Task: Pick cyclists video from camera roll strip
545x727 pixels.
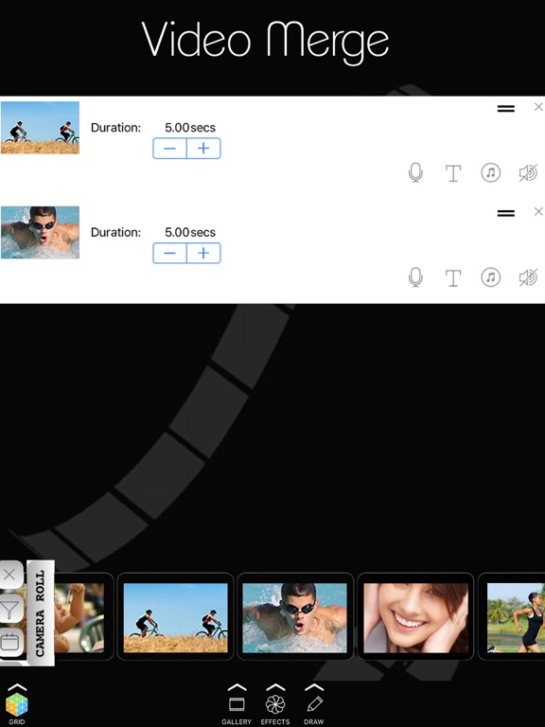Action: pos(175,617)
